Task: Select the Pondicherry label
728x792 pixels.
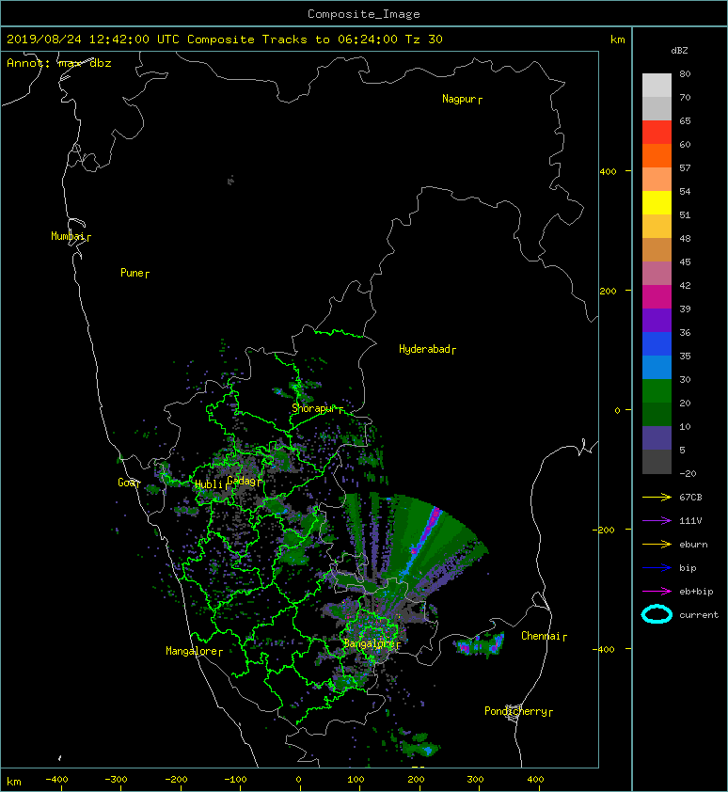Action: tap(515, 711)
